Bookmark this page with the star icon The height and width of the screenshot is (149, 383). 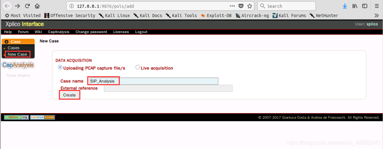tap(249, 6)
